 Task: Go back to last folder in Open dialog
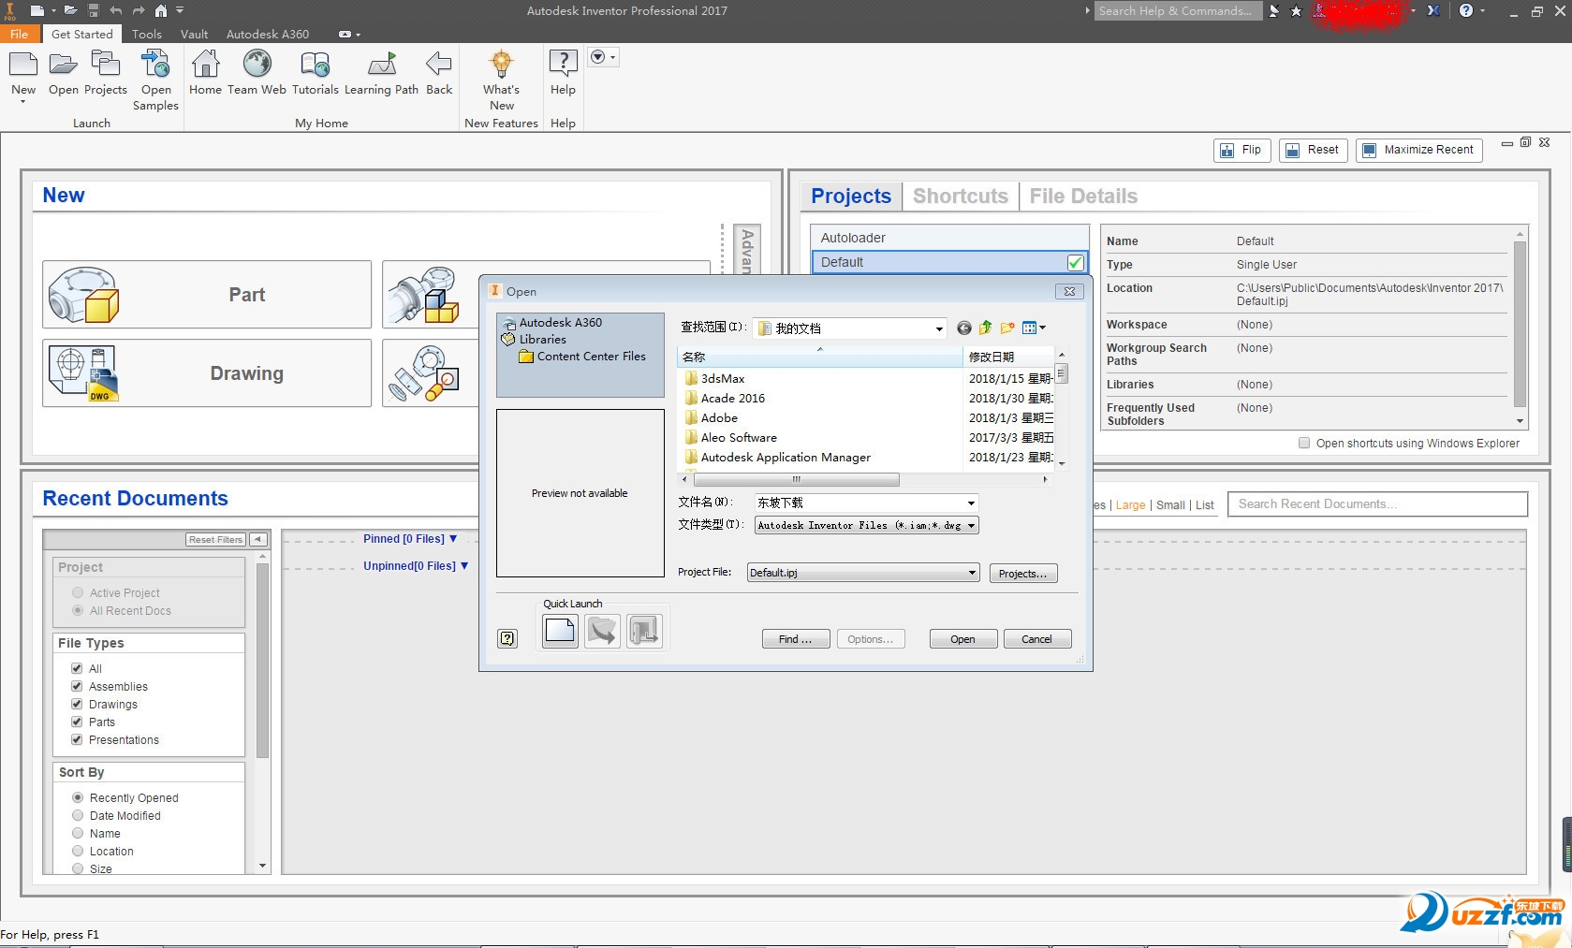click(963, 328)
